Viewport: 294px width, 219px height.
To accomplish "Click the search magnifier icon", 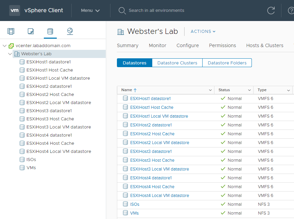I will pos(122,11).
